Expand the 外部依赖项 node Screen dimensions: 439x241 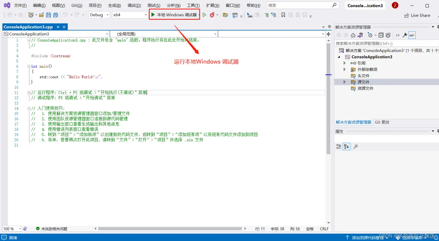click(344, 69)
